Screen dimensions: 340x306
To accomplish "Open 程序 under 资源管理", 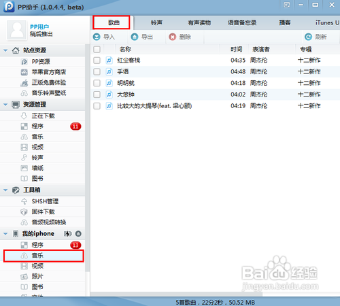I will (x=43, y=126).
